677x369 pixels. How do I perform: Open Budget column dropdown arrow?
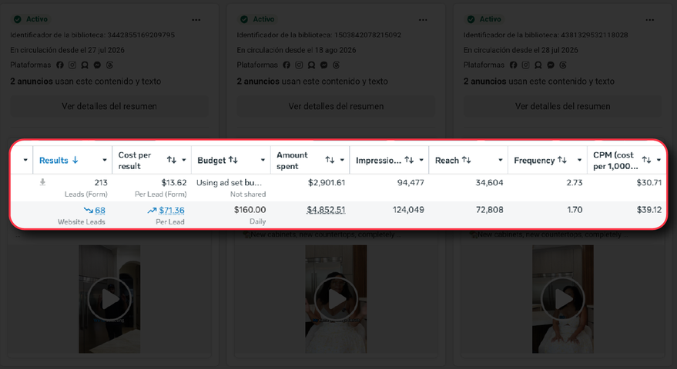click(263, 160)
